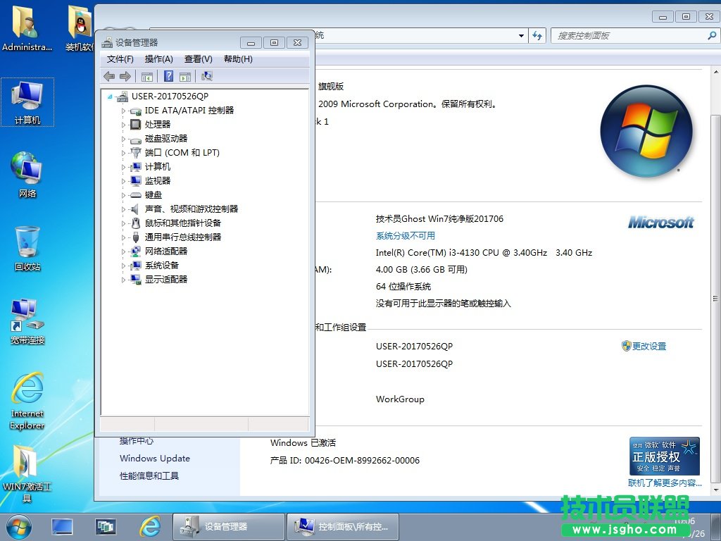The height and width of the screenshot is (541, 721).
Task: Open Windows Update from the sidebar
Action: (x=154, y=458)
